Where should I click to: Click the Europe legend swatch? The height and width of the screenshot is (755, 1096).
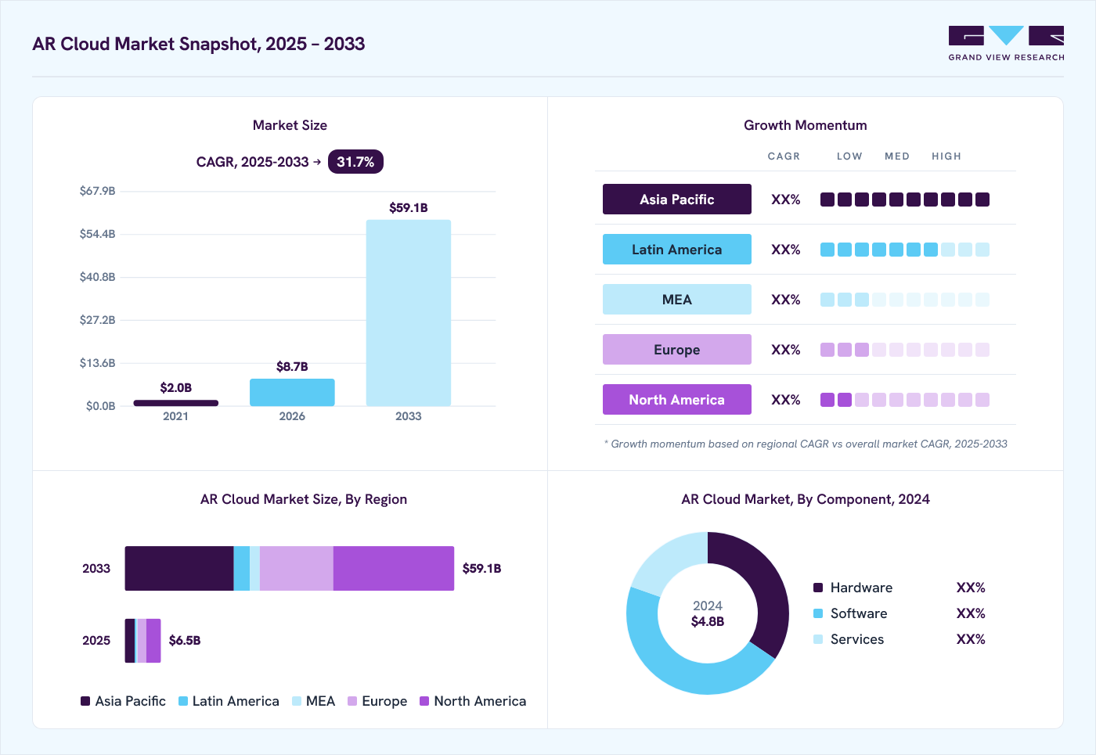tap(352, 701)
